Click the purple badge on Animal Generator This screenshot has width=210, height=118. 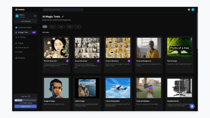pyautogui.click(x=98, y=61)
